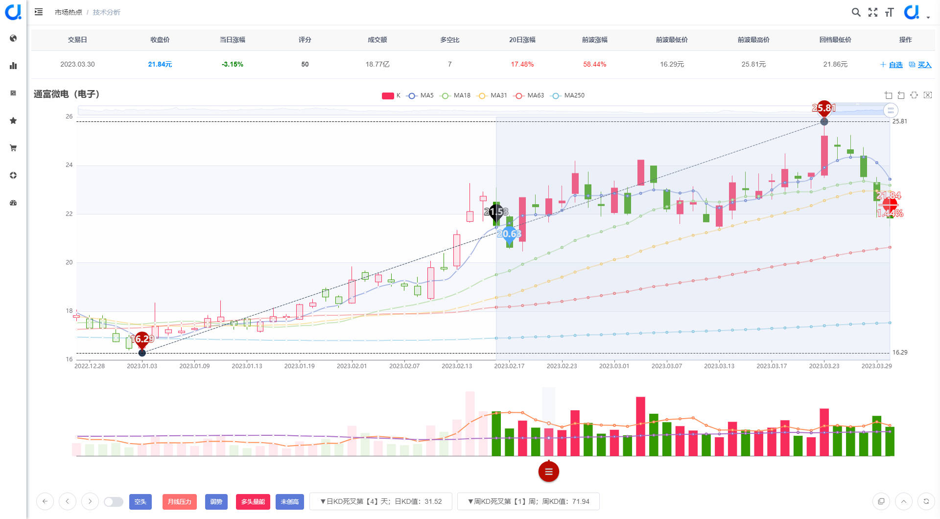Viewport: 940px width, 519px height.
Task: Activate the chart area zoom tool
Action: (x=889, y=95)
